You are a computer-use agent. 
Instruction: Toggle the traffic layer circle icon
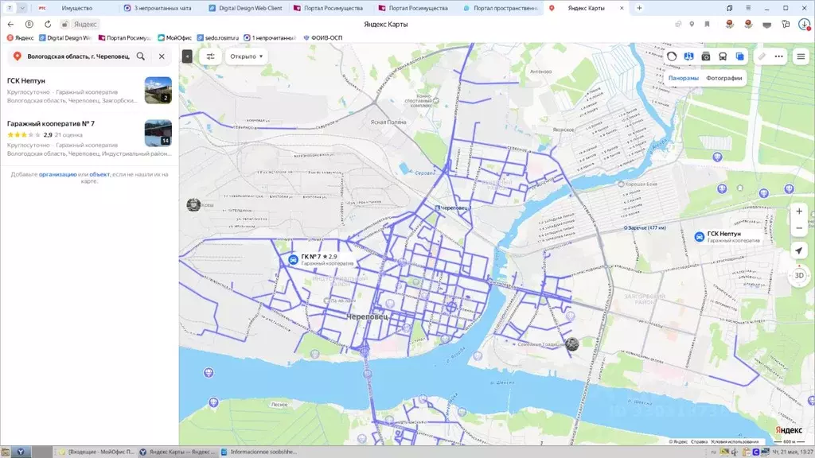[672, 56]
